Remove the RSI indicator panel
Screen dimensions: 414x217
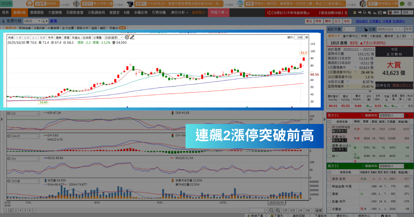click(x=9, y=158)
